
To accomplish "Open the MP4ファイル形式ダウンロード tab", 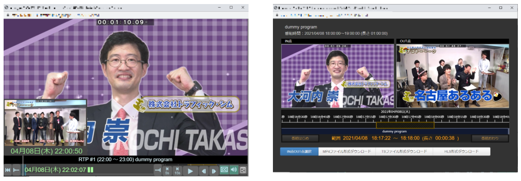I will (x=347, y=152).
